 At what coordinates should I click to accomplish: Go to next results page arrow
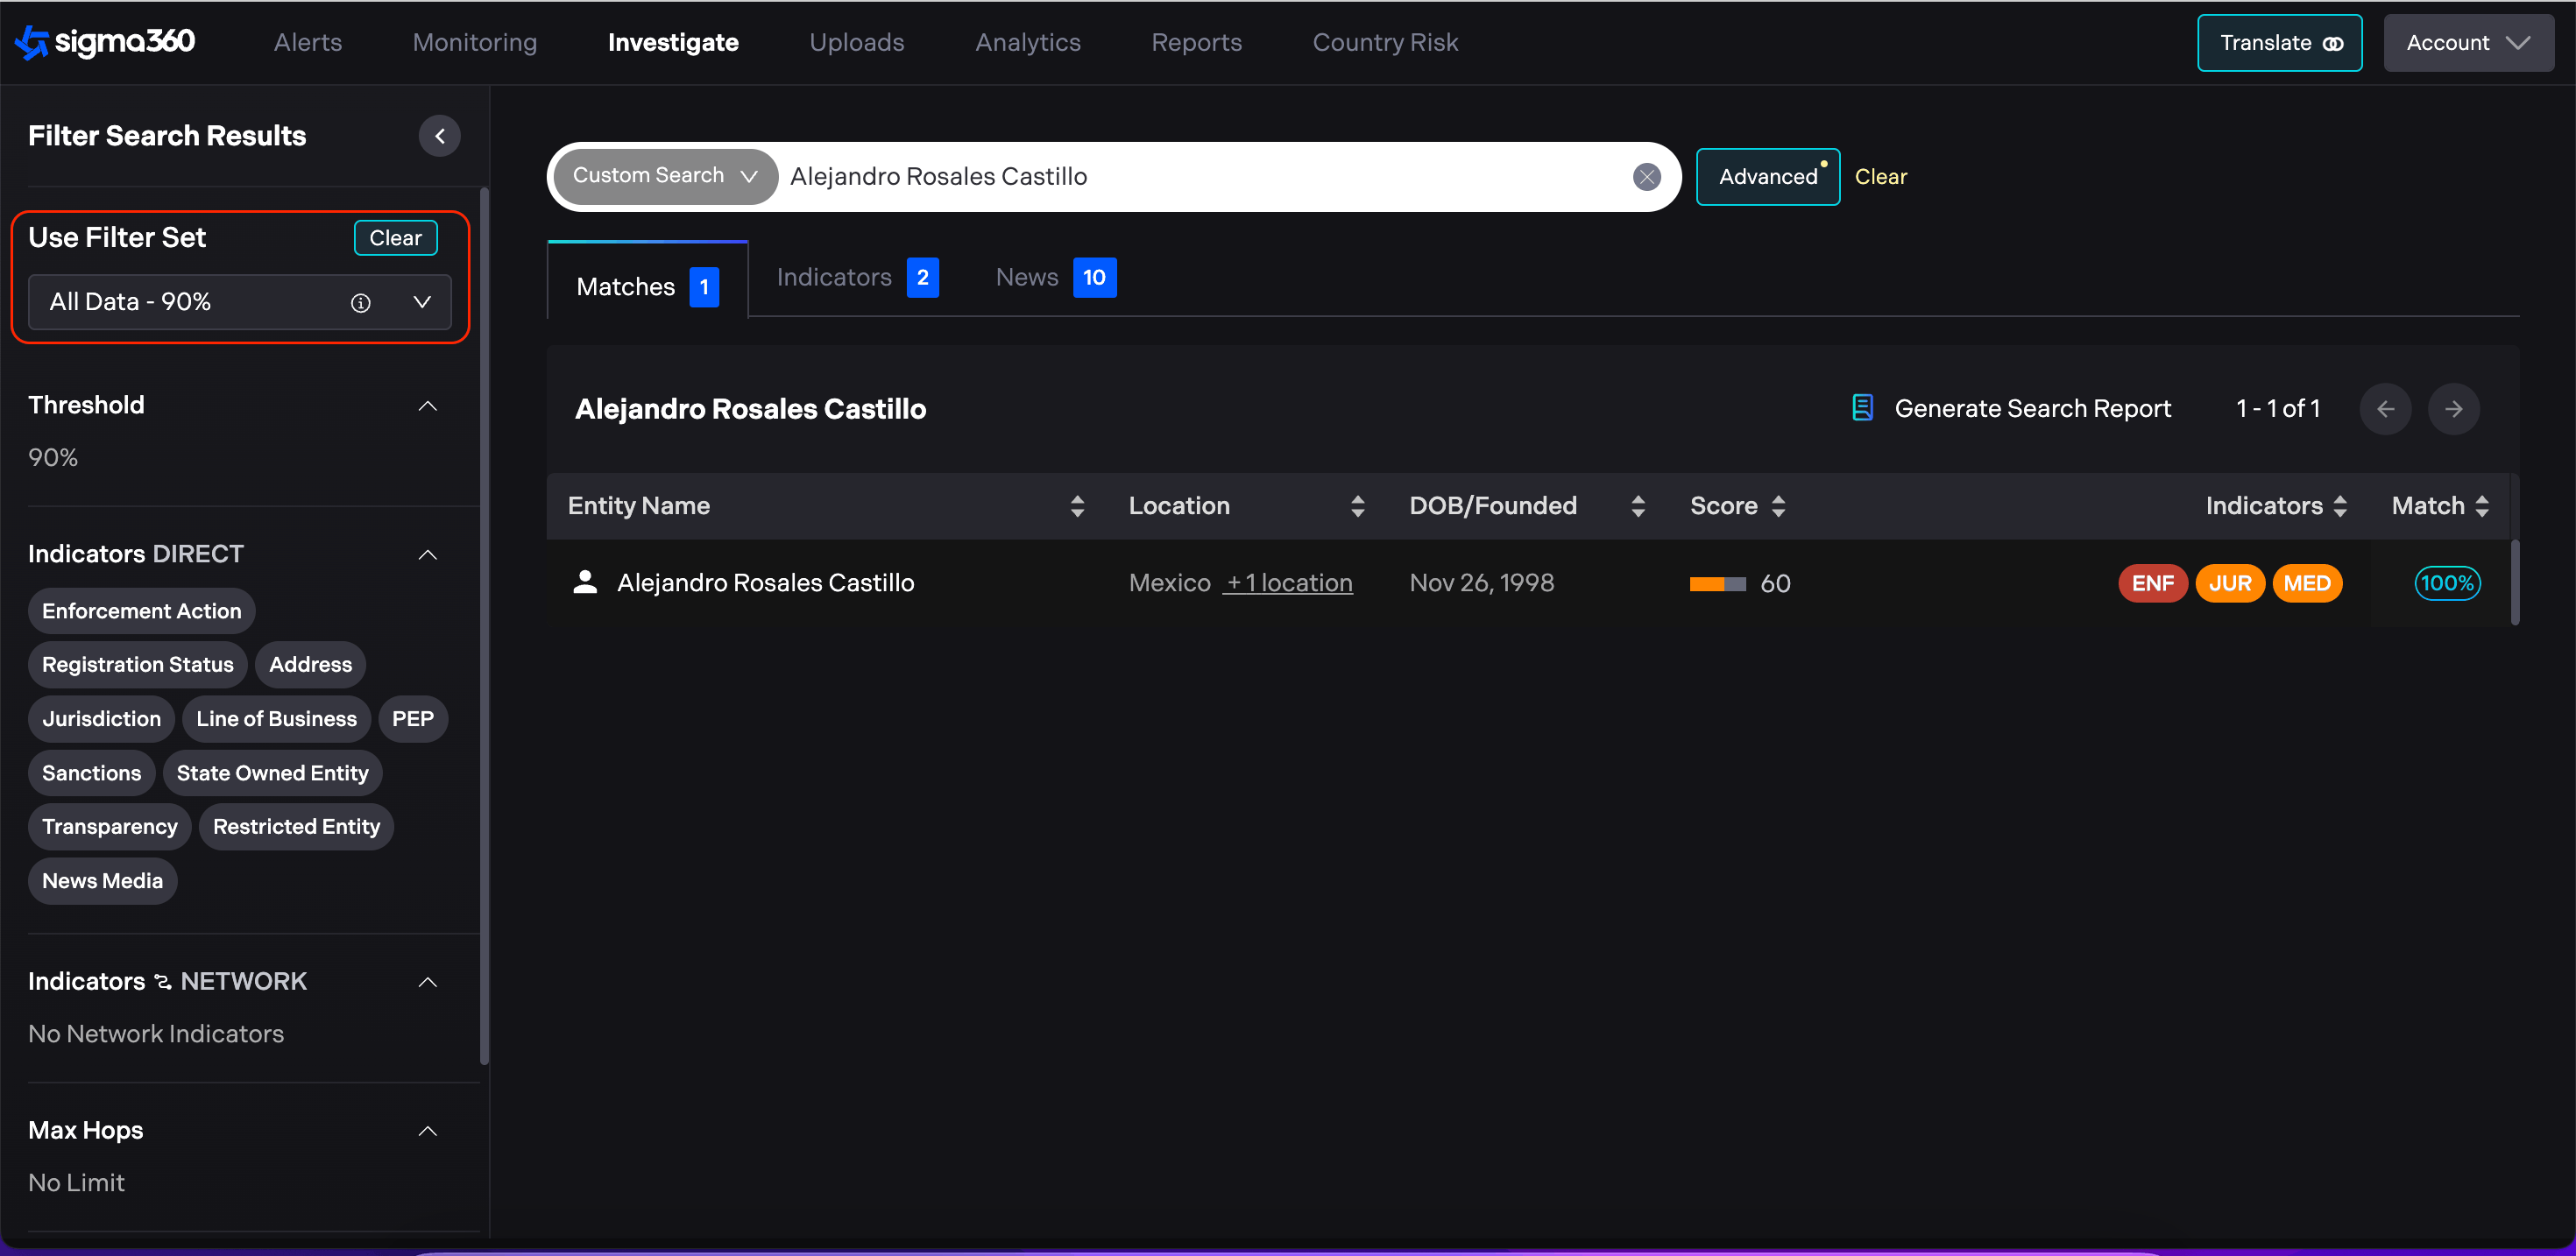point(2453,409)
